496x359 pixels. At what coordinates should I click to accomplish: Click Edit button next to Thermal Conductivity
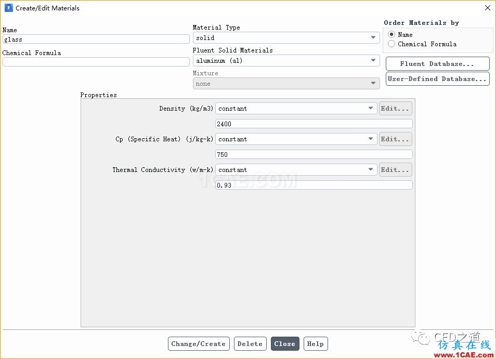pos(396,170)
